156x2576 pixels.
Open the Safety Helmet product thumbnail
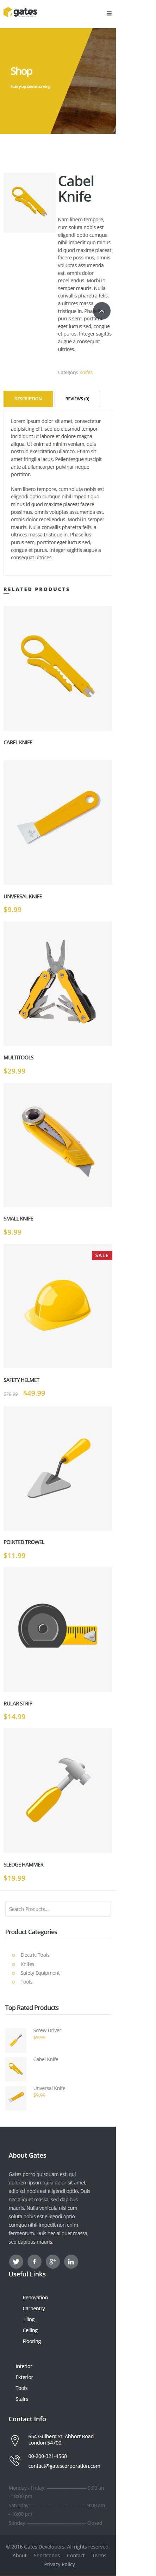click(x=58, y=1306)
